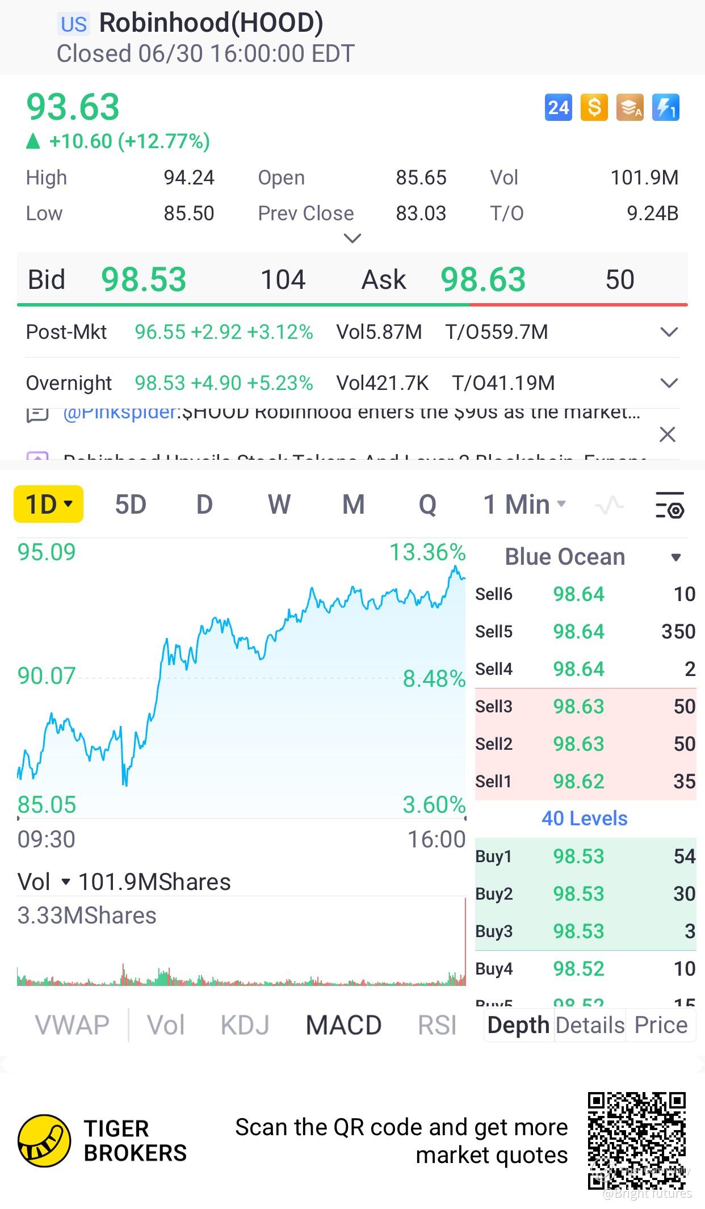Select the RSI indicator
Screen dimensions: 705x1209
click(x=437, y=1025)
